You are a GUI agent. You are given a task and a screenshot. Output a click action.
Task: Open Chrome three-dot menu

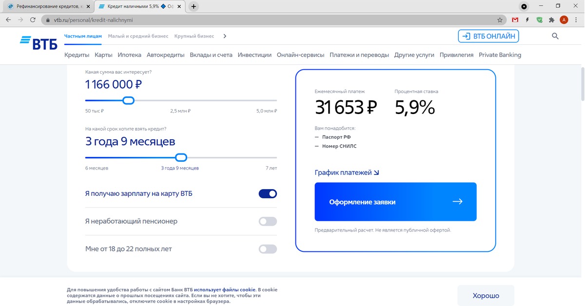click(x=576, y=20)
